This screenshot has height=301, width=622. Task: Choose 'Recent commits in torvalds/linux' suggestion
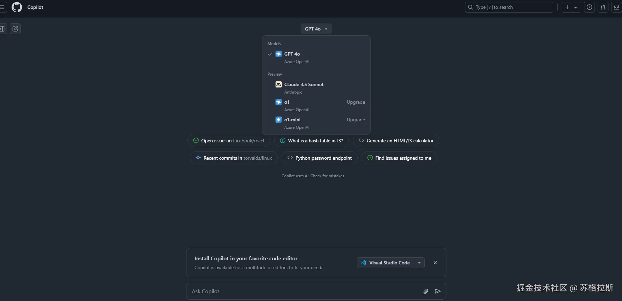click(234, 158)
